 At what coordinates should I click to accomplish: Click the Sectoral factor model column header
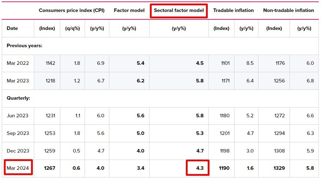179,11
